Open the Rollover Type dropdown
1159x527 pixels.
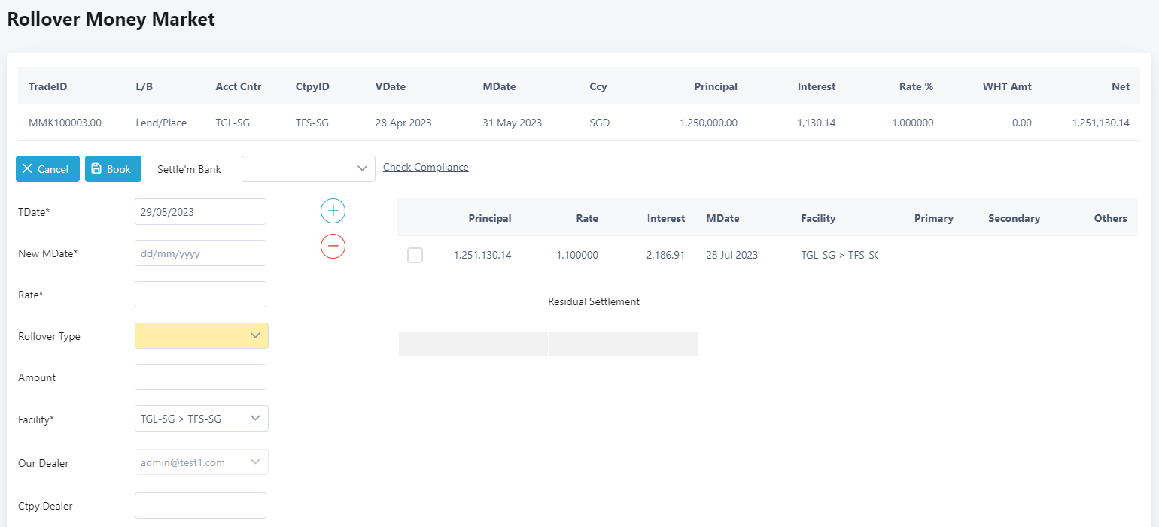tap(202, 335)
